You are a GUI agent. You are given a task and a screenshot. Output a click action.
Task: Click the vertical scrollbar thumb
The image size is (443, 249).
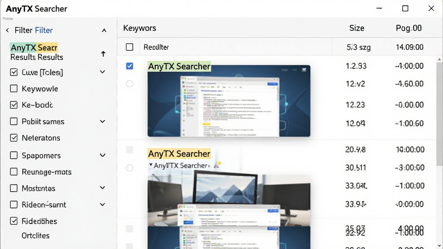[440, 114]
